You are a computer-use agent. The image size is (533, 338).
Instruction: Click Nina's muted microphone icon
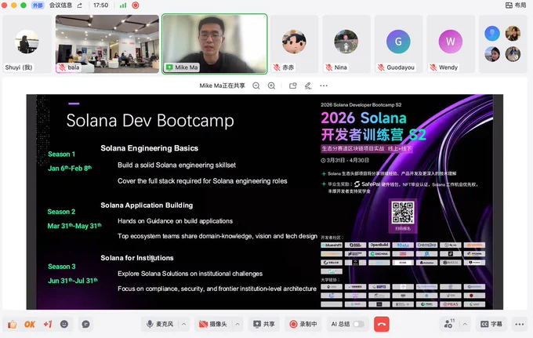328,67
